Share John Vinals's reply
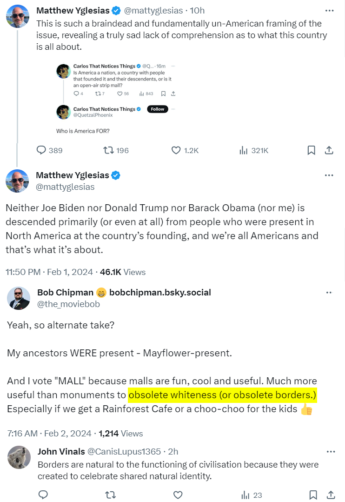The height and width of the screenshot is (502, 345). [330, 495]
